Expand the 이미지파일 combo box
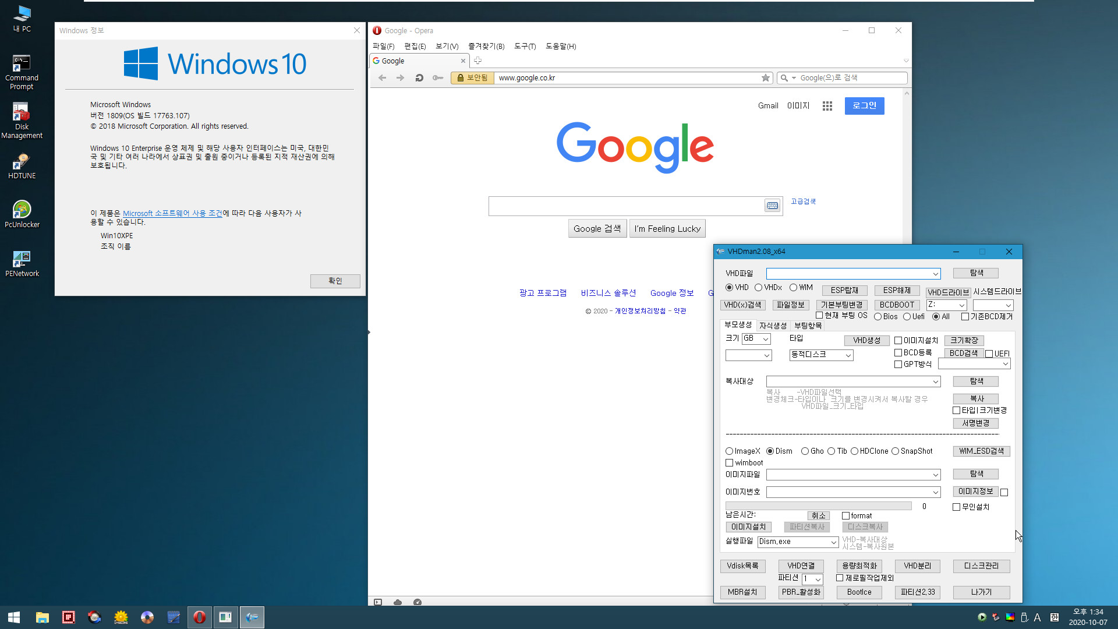 coord(935,475)
